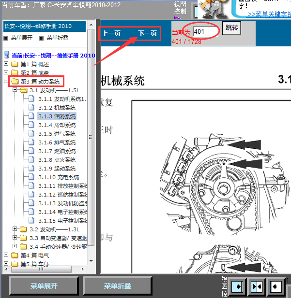Expand 第5 篇 车身 tree node

(6, 263)
